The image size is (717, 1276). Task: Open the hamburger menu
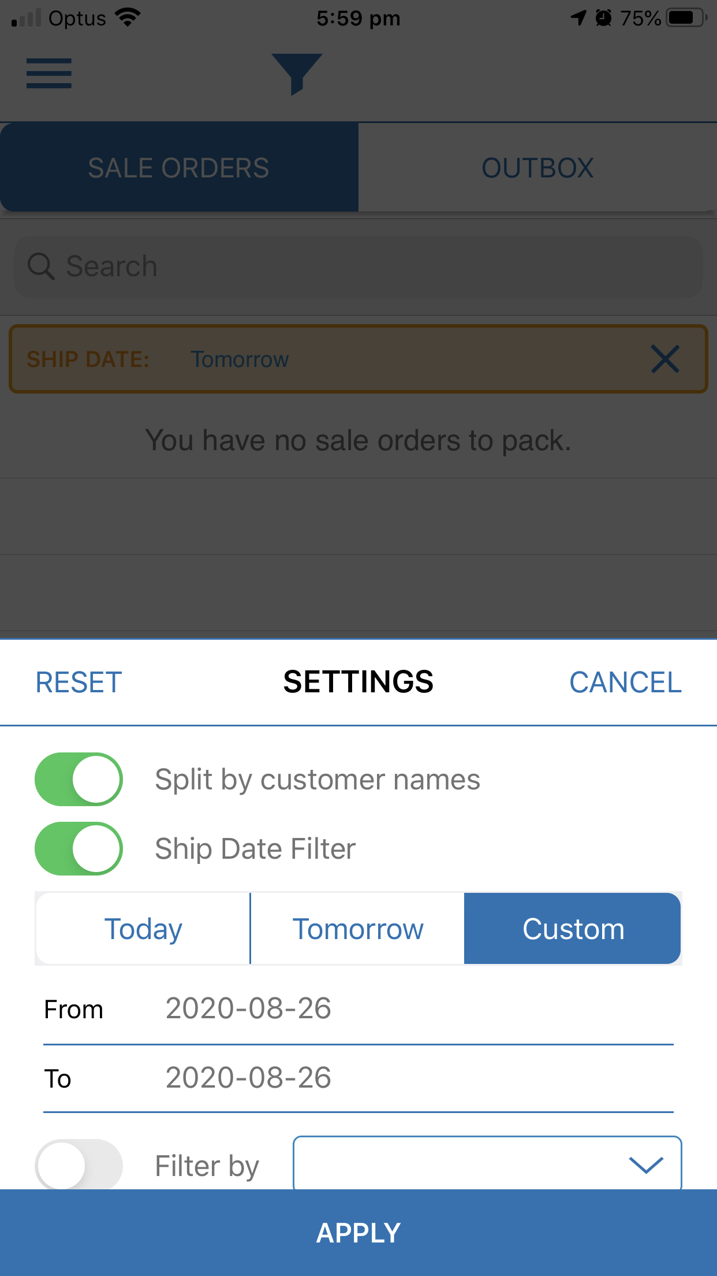49,73
